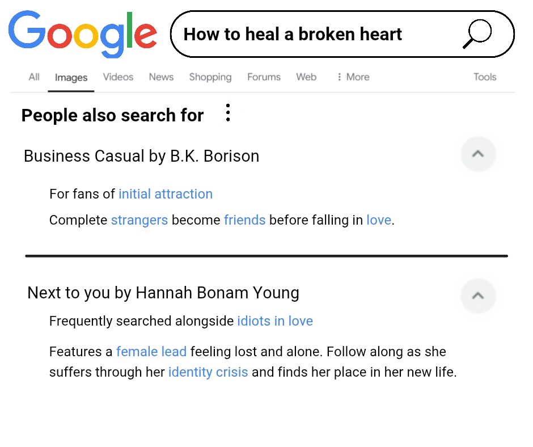Open the More search categories dropdown

(x=353, y=77)
